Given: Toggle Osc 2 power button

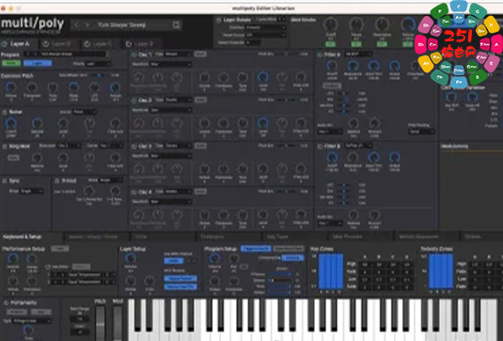Looking at the screenshot, I should pos(134,101).
